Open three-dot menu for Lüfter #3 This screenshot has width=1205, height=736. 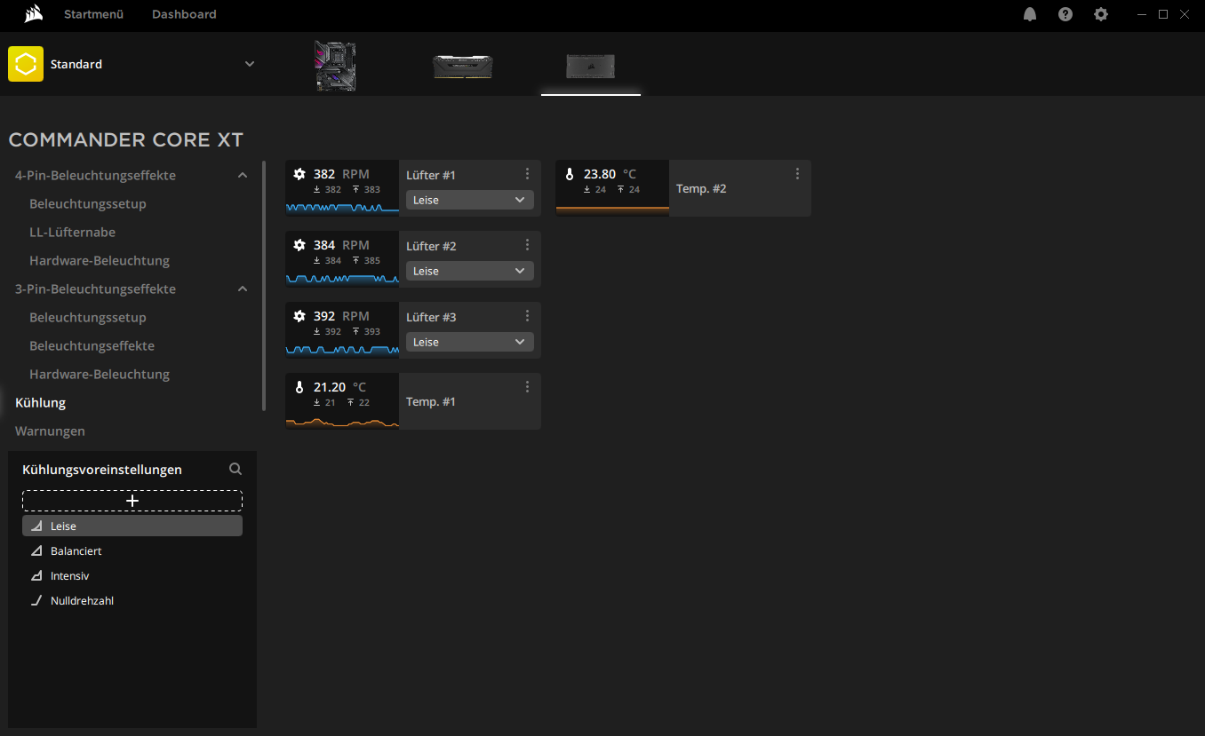(527, 316)
